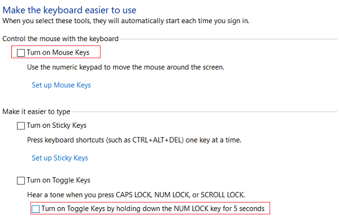Click the CTRL+ALT+DEL text in the Sticky Keys description

(x=157, y=140)
